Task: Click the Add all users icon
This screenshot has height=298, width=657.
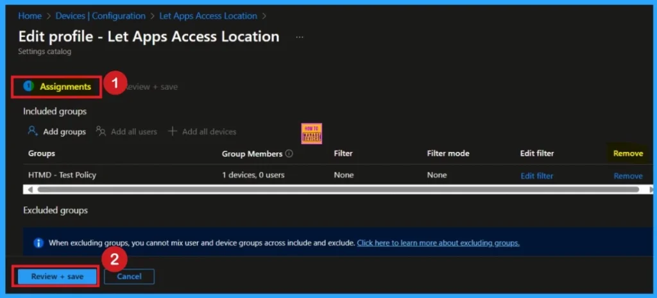Action: 101,131
